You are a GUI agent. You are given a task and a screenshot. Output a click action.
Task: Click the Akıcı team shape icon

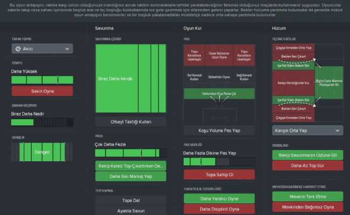tap(18, 49)
